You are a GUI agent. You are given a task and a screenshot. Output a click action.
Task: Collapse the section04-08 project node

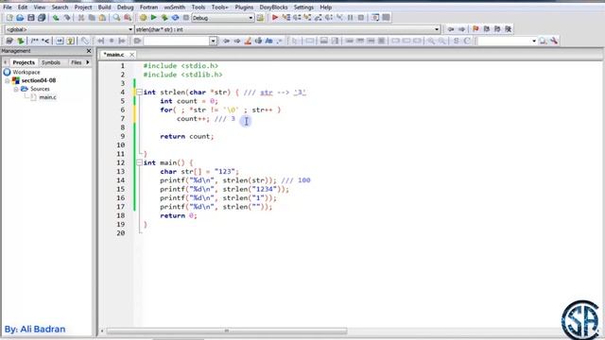pos(7,80)
